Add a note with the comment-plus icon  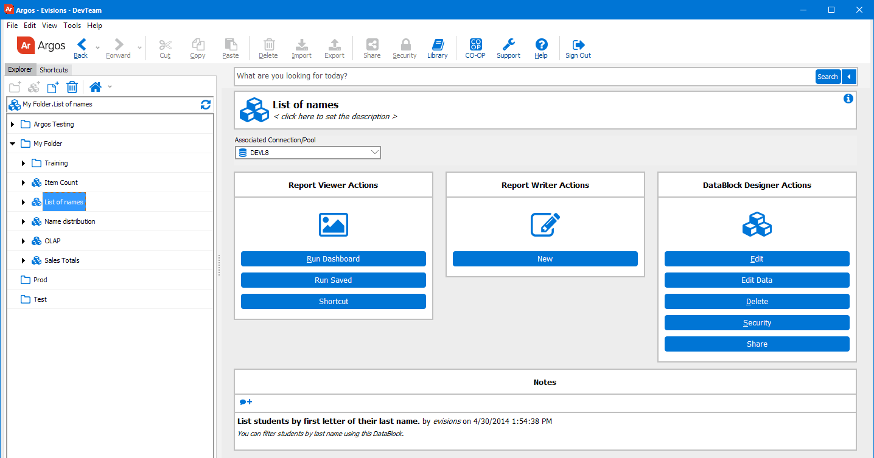pos(246,402)
